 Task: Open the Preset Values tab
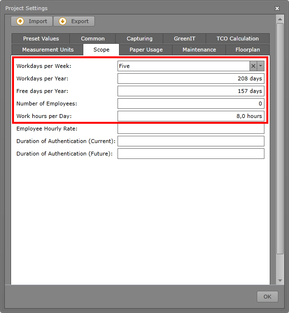click(x=41, y=39)
